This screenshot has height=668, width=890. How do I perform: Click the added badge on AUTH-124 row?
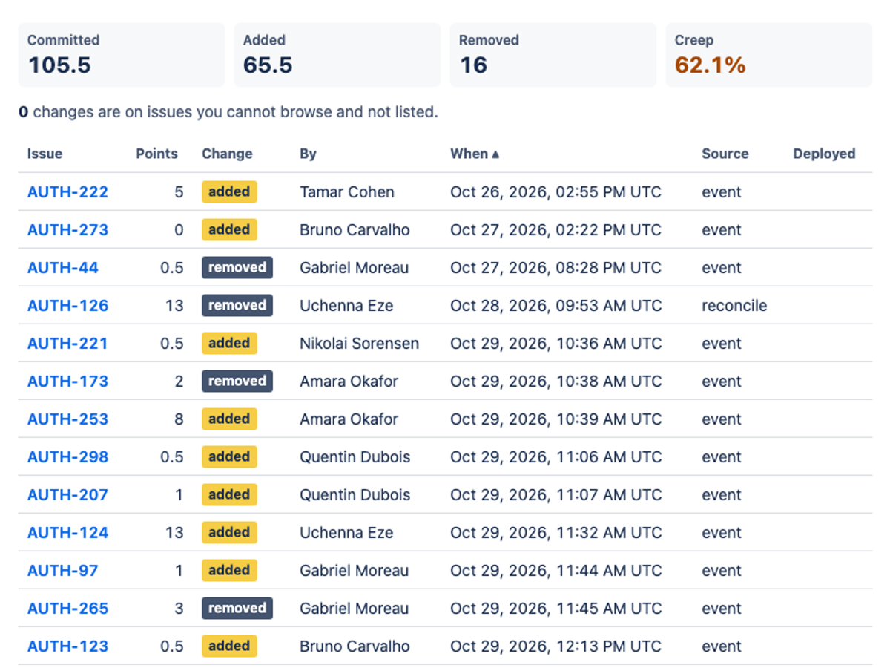point(229,532)
